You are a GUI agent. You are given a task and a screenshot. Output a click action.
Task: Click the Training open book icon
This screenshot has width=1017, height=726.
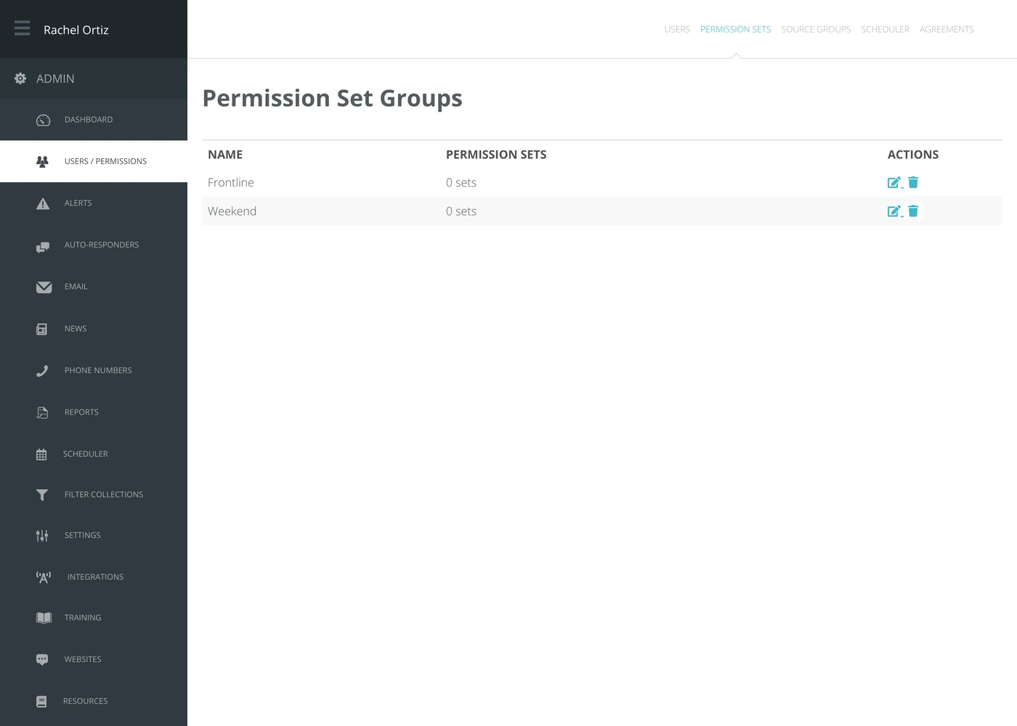44,618
